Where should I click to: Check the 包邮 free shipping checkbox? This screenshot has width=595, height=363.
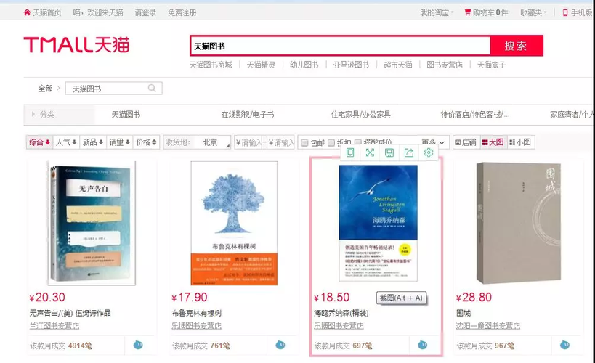pos(304,142)
